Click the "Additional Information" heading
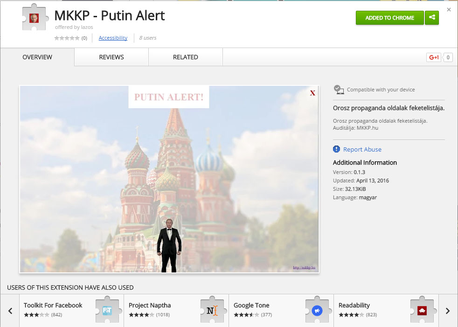 pyautogui.click(x=365, y=162)
